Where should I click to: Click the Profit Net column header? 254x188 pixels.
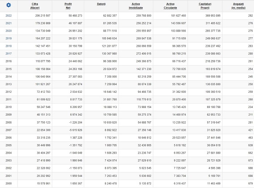tap(68, 6)
